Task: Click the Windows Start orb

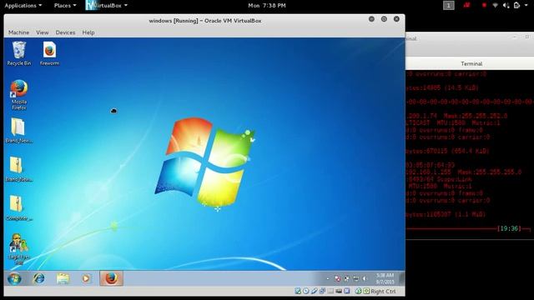Action: coord(14,278)
